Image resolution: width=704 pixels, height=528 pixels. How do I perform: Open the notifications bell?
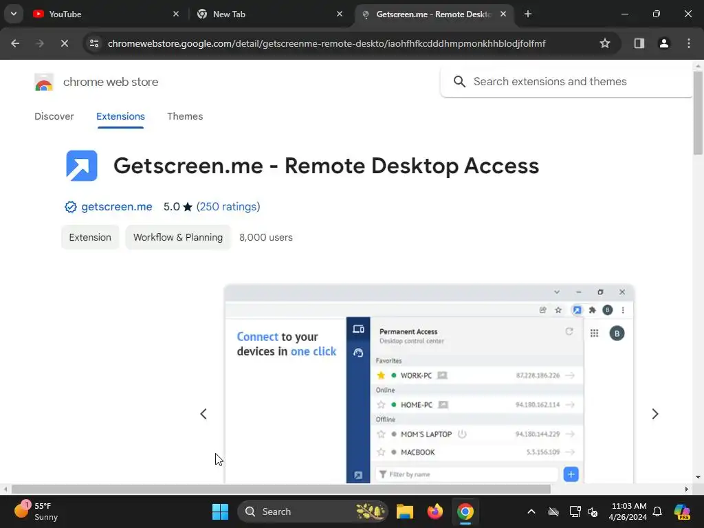click(657, 511)
